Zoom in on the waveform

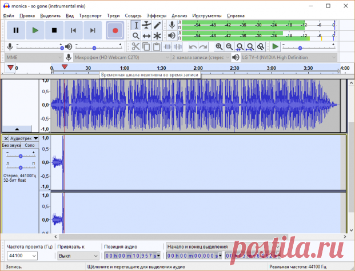219,47
